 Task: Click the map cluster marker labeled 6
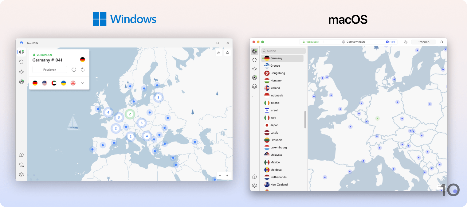pyautogui.click(x=141, y=123)
